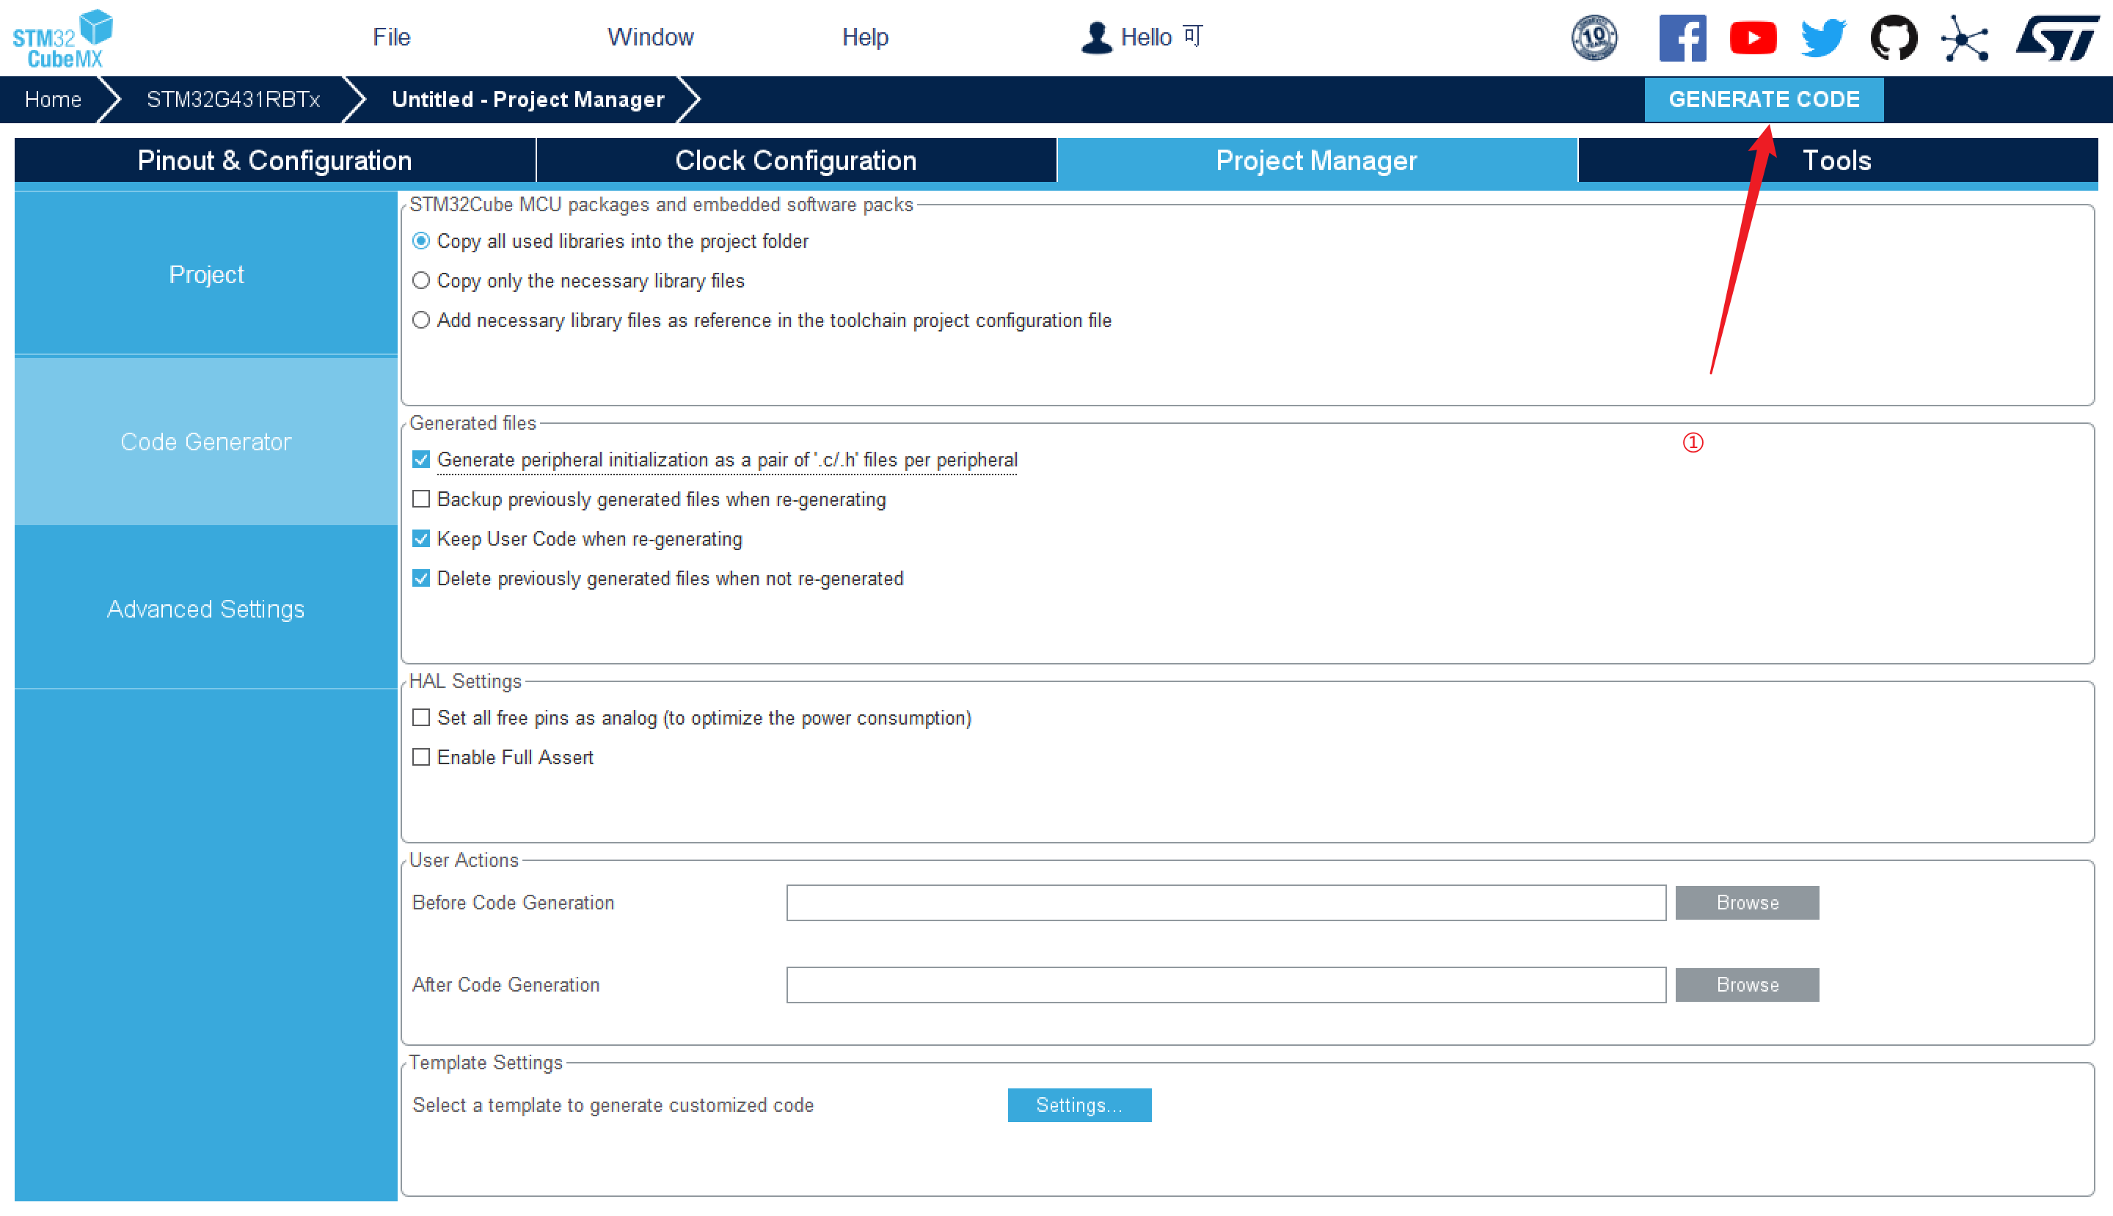
Task: Enable Backup previously generated files checkbox
Action: [x=421, y=499]
